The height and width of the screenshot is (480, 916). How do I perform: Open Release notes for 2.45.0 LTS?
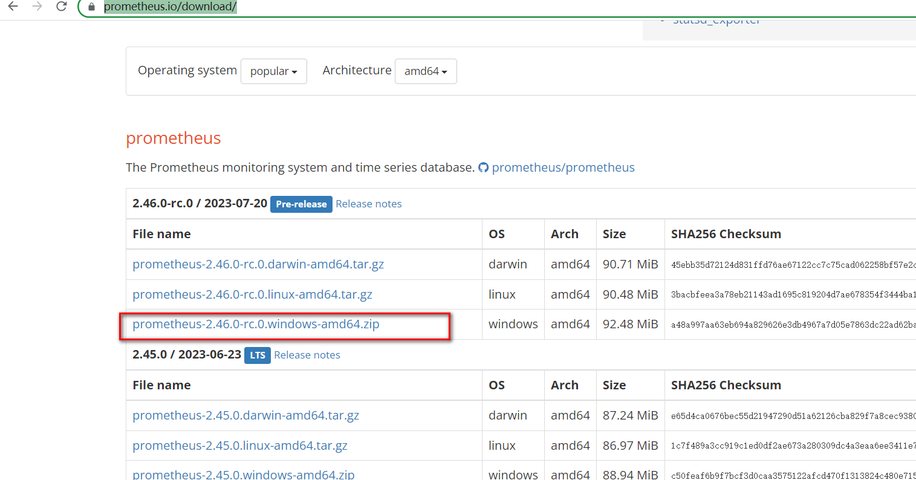pos(307,355)
